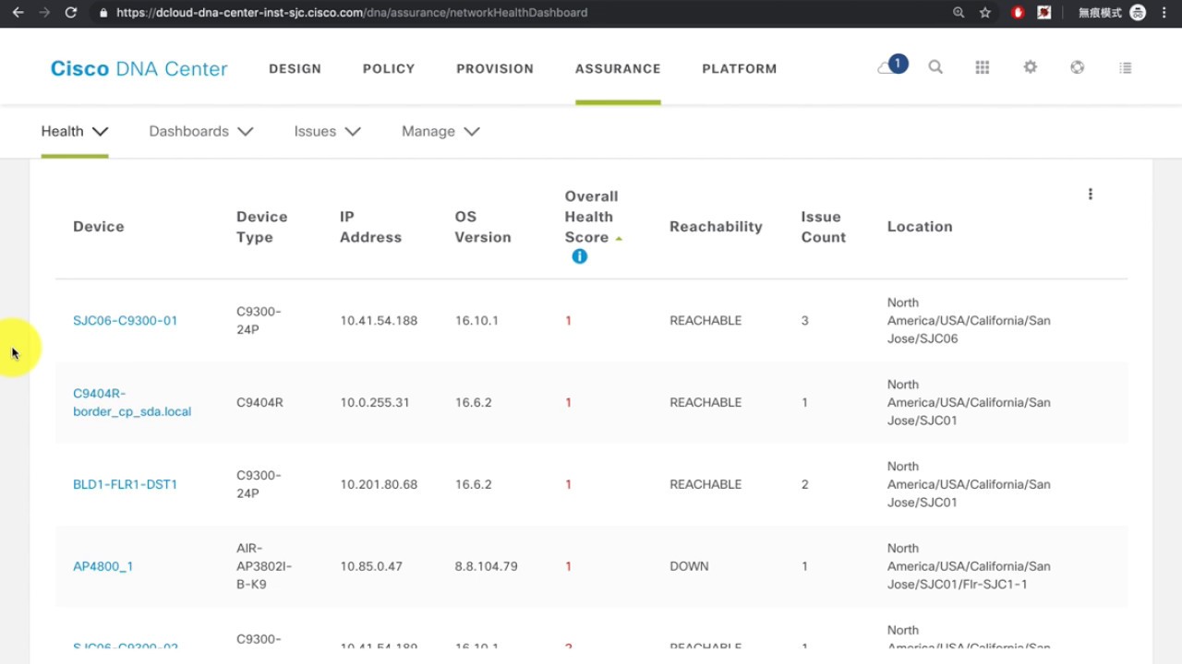Click the Reachability column header
The width and height of the screenshot is (1182, 664).
tap(716, 227)
